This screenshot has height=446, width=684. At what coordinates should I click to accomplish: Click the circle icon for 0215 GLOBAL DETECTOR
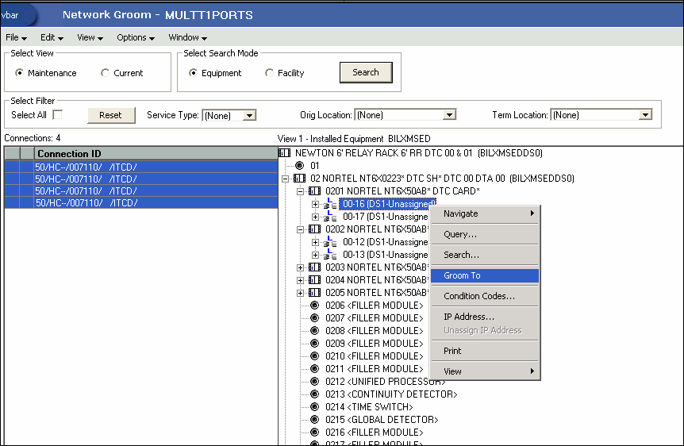coord(314,419)
